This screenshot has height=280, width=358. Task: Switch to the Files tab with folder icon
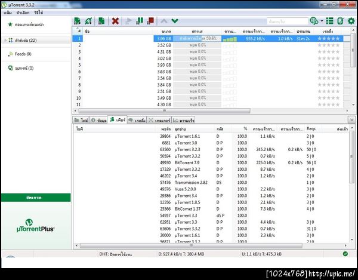pos(81,120)
